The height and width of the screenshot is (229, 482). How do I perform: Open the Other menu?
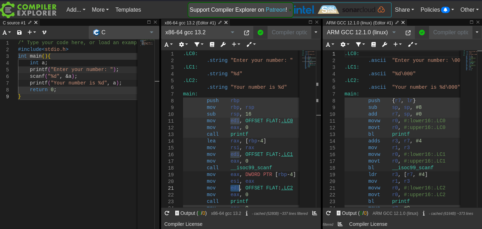click(x=470, y=10)
